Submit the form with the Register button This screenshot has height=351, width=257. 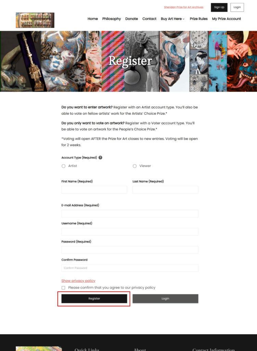point(94,299)
